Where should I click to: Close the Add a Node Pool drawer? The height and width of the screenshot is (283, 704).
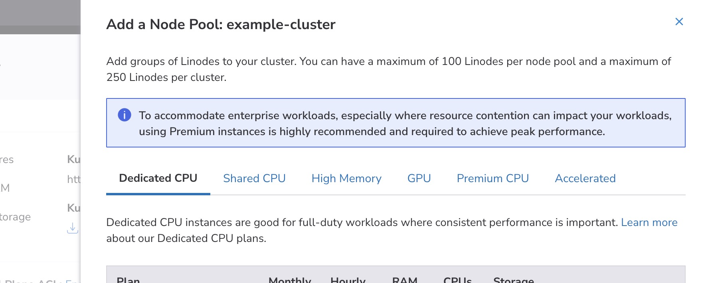[x=679, y=22]
